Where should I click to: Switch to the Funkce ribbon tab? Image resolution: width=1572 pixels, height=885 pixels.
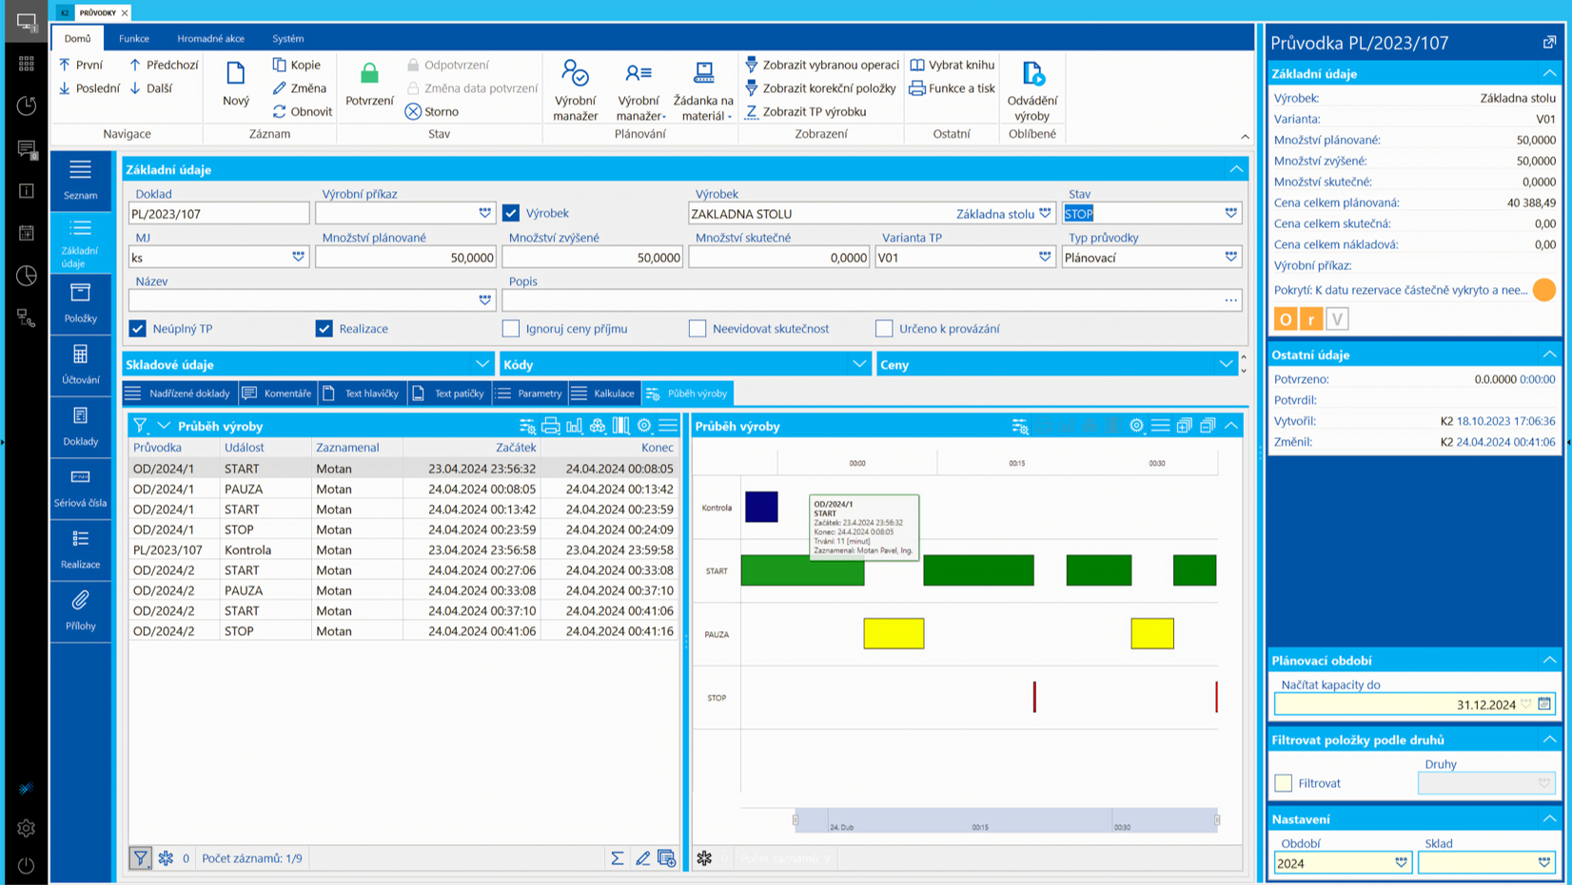point(133,39)
